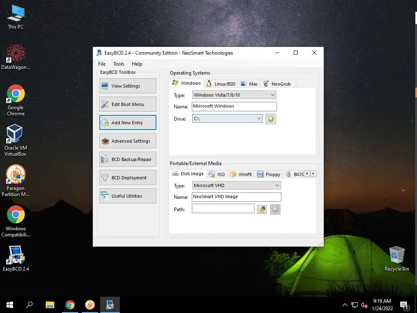Open Edit Boot Menu section
This screenshot has width=417, height=313.
click(x=127, y=104)
